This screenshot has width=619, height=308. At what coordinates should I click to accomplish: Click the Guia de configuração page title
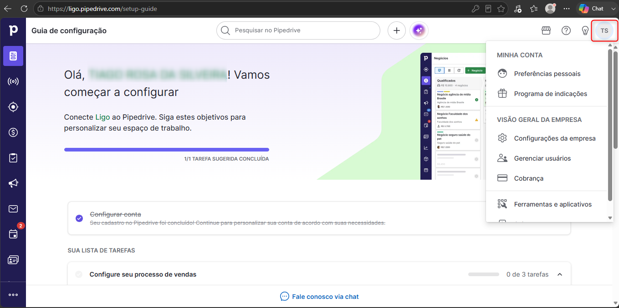pos(69,30)
